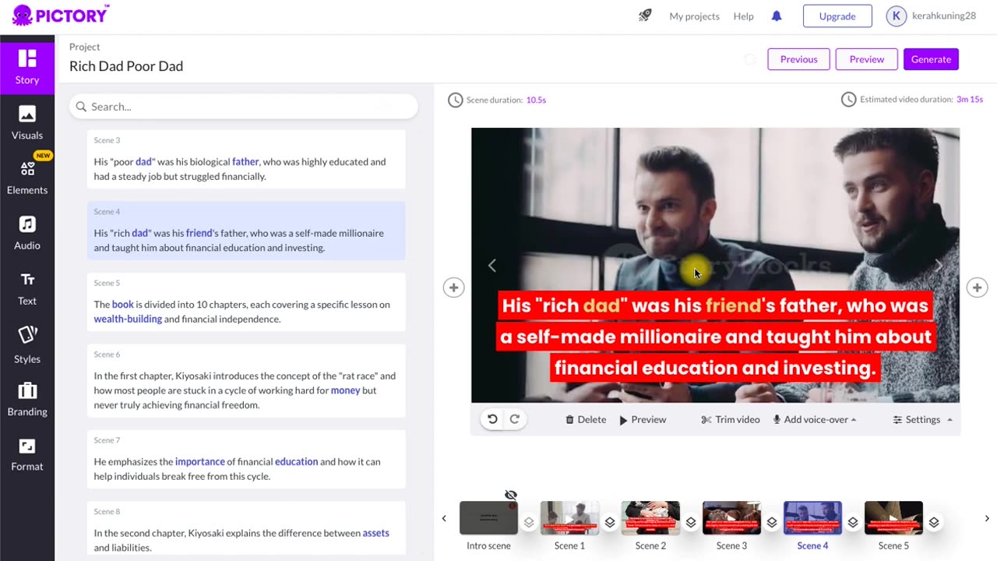This screenshot has height=561, width=997.
Task: Move the scene timeline right
Action: click(987, 519)
